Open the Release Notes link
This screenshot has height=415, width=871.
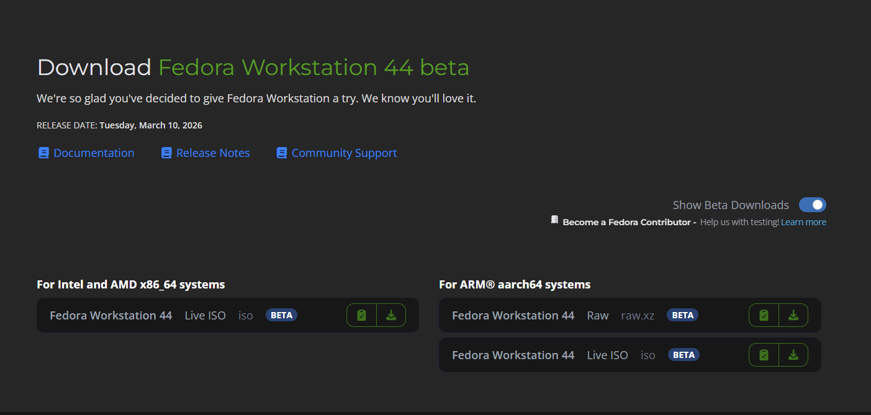pyautogui.click(x=213, y=153)
